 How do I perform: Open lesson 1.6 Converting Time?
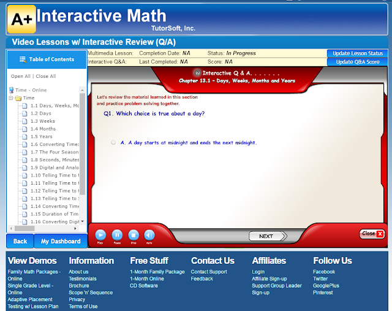[55, 145]
